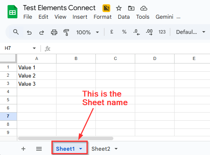Open the zoom 100% dropdown
The image size is (210, 155).
(87, 32)
